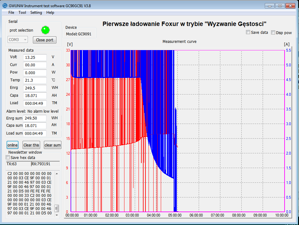This screenshot has height=225, width=299.
Task: Open the Help menu
Action: [50, 13]
